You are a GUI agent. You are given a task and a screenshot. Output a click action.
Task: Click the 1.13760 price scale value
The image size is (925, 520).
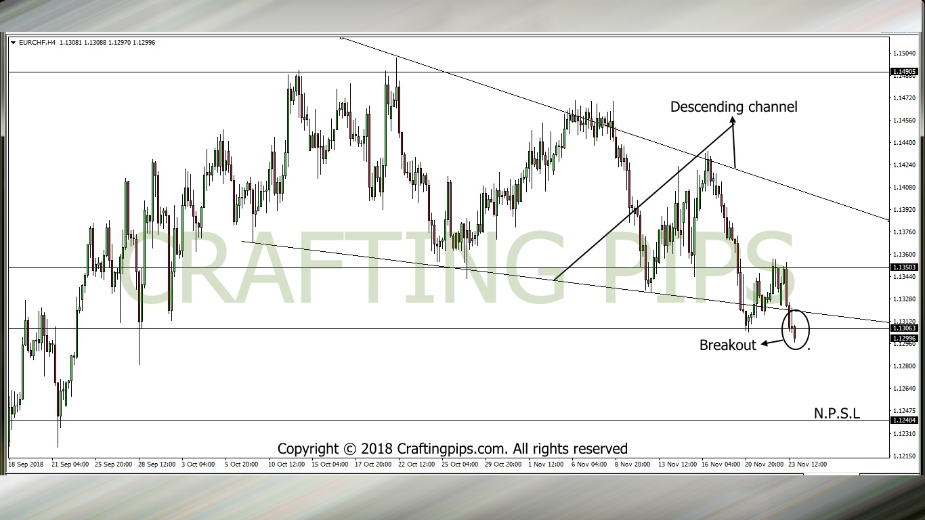tap(904, 232)
